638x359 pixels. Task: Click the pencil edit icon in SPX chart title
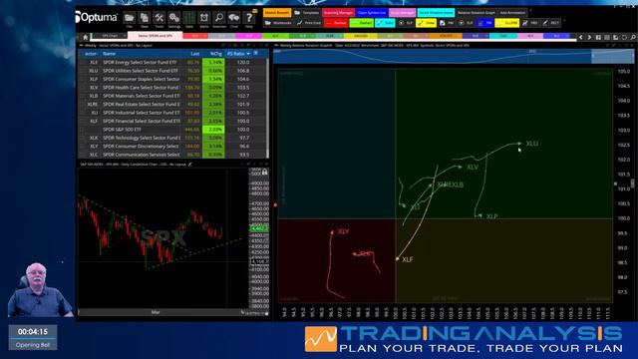190,164
